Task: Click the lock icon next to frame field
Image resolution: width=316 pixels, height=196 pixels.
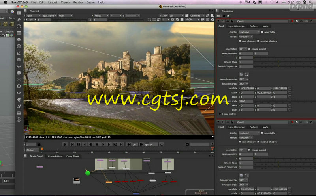Action: [x=39, y=144]
